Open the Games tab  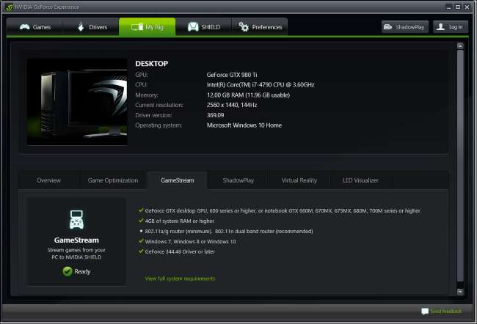tap(34, 26)
